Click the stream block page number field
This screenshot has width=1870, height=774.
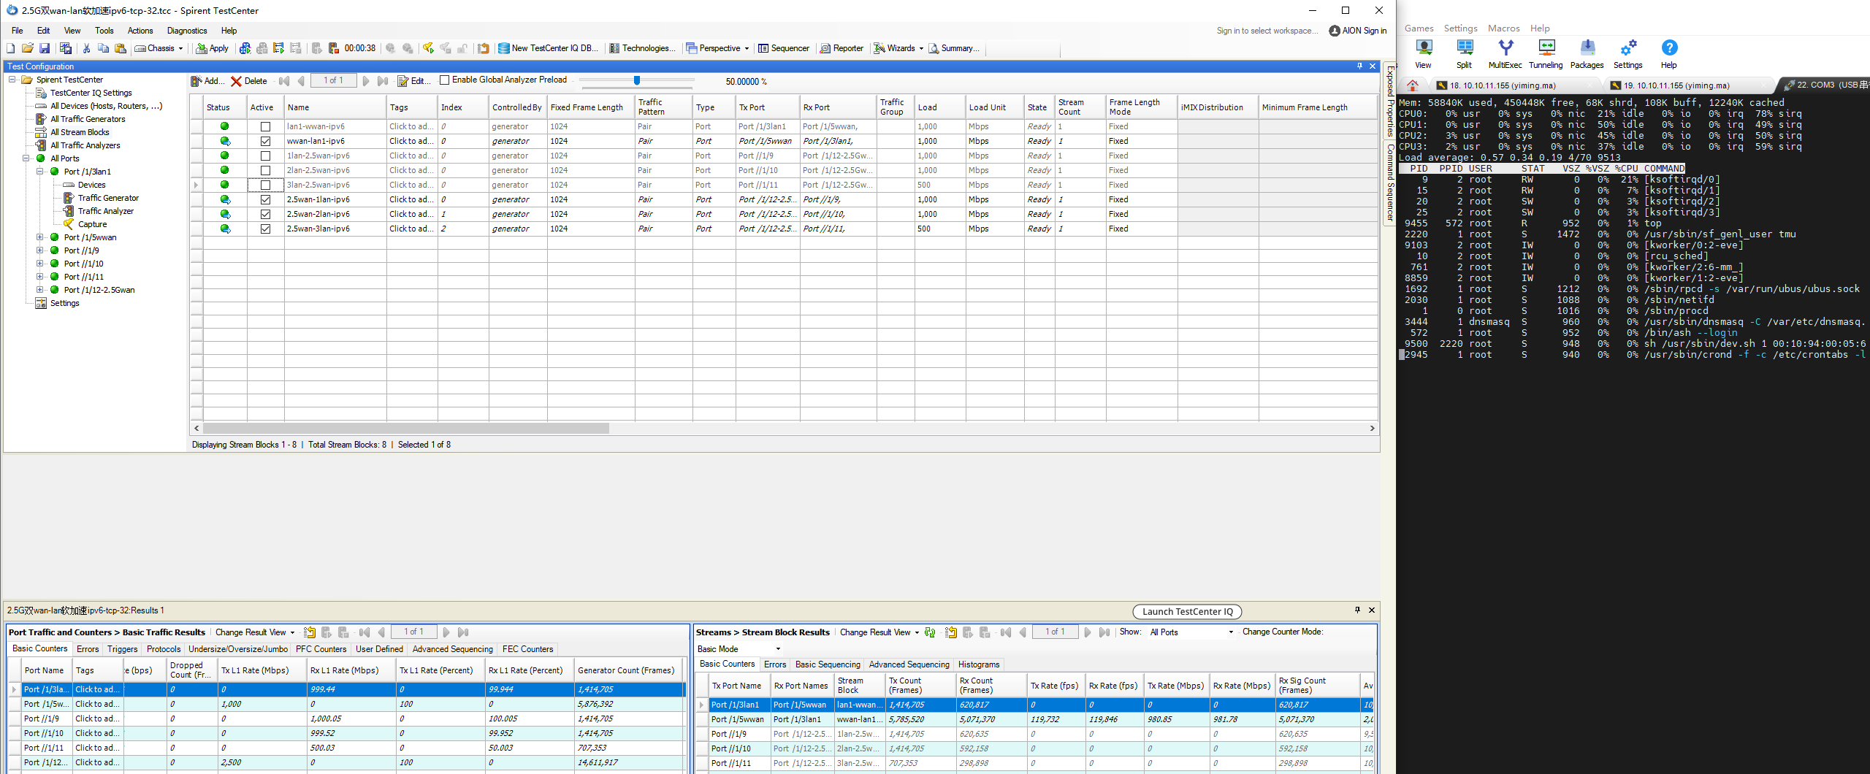[333, 80]
